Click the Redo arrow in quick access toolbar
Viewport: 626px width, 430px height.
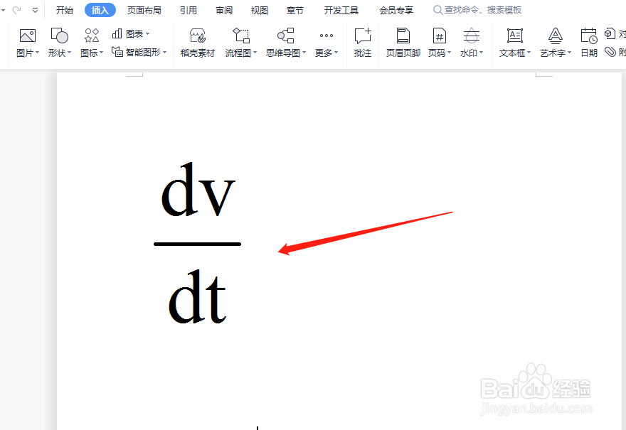17,10
